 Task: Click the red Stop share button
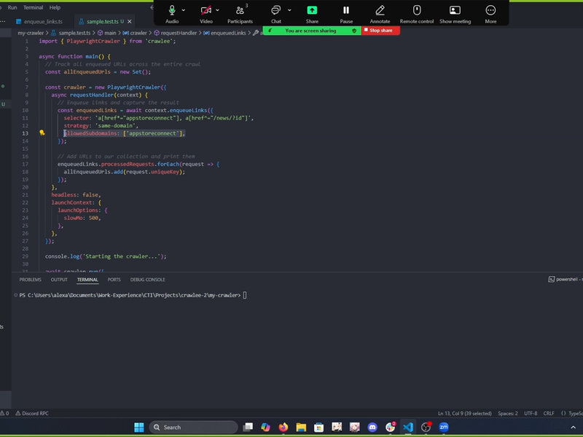(380, 31)
